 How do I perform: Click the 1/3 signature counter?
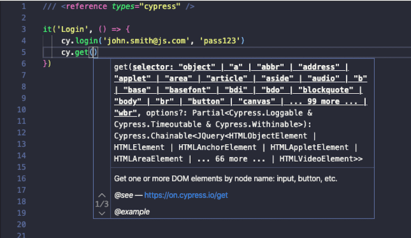coord(102,204)
